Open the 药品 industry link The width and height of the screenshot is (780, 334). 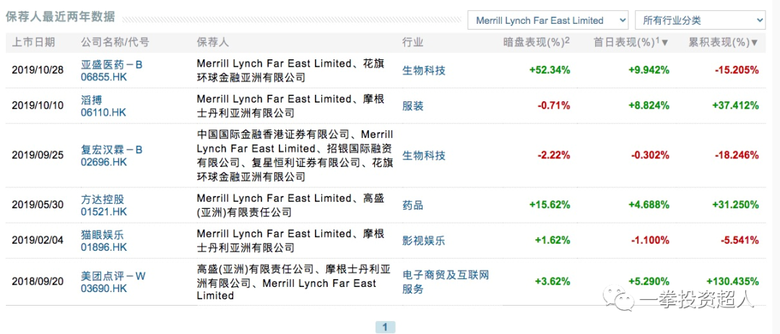click(413, 205)
